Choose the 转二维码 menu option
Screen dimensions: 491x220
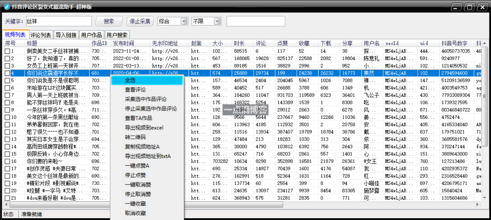147,137
